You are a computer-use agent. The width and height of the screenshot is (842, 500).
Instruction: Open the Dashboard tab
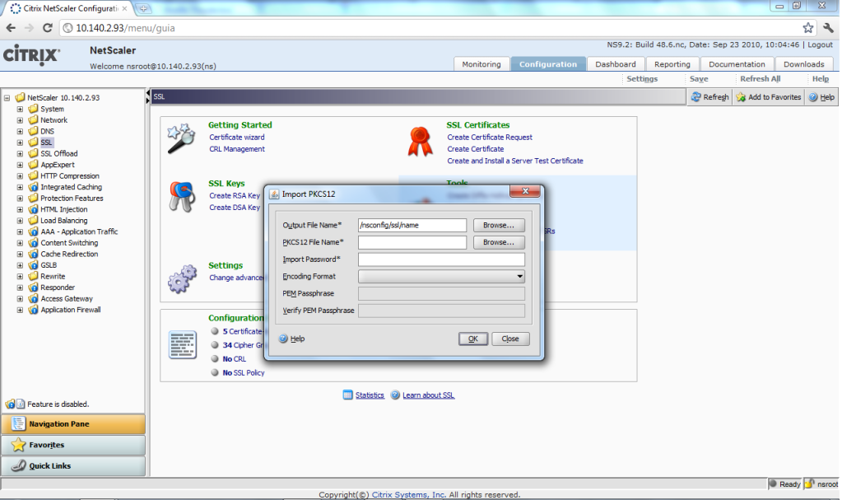pos(616,64)
